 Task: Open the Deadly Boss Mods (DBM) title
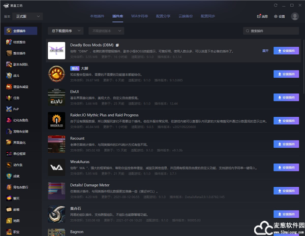coord(92,45)
